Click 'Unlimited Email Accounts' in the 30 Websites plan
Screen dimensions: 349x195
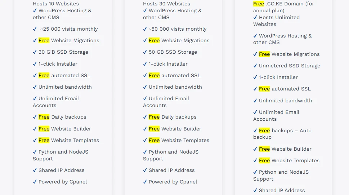pyautogui.click(x=166, y=102)
